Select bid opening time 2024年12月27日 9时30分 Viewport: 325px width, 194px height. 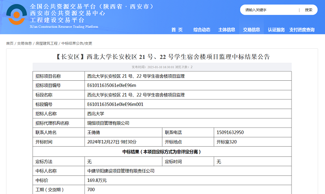(112, 142)
